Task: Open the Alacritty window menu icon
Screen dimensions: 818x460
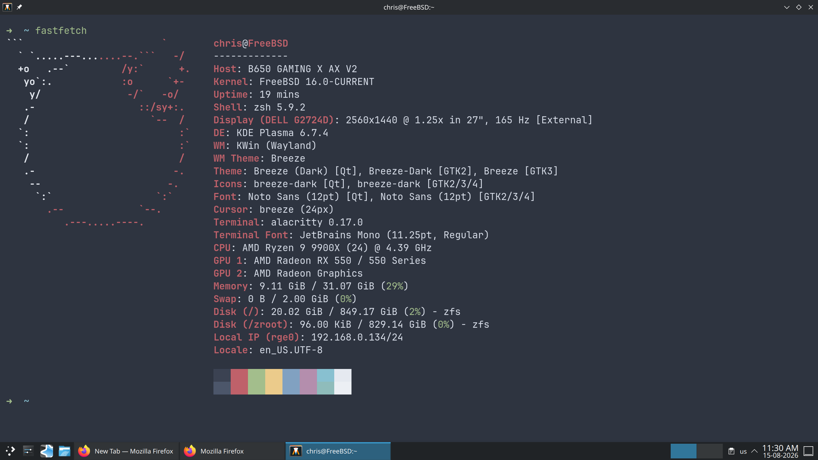Action: (x=7, y=7)
